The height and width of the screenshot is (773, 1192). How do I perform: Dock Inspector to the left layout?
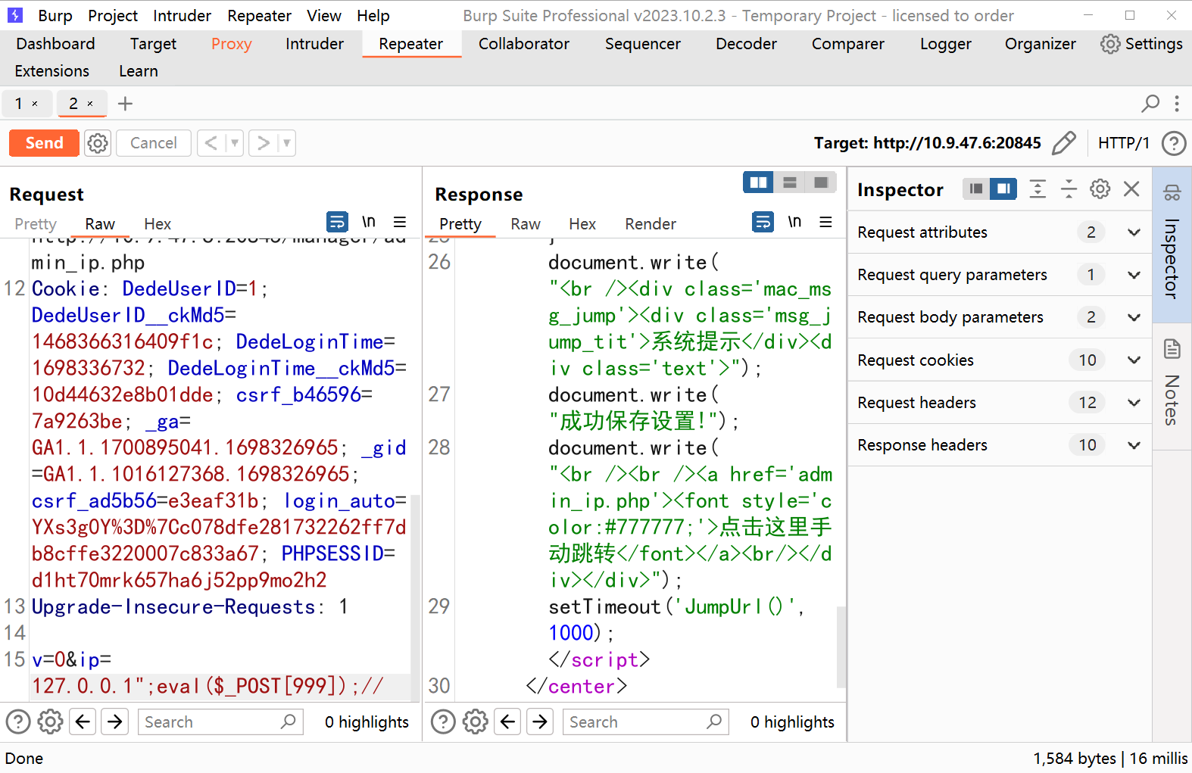tap(976, 189)
